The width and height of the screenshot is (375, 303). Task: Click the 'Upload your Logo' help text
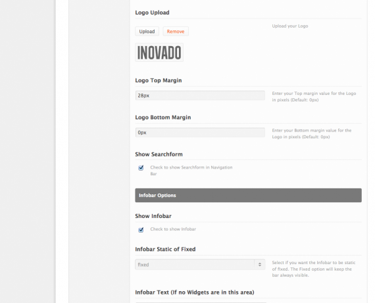pos(290,26)
